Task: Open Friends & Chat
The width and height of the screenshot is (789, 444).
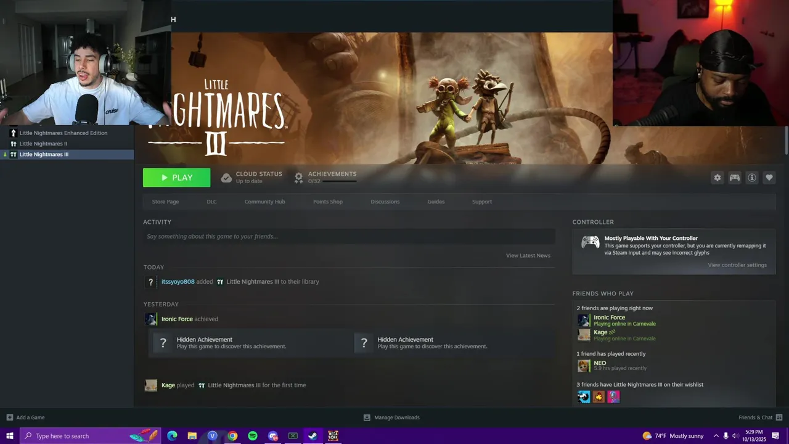Action: (x=755, y=417)
